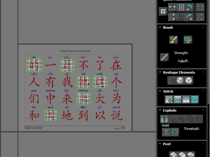Click Relax Until Flat with lightning icon

[x=180, y=80]
